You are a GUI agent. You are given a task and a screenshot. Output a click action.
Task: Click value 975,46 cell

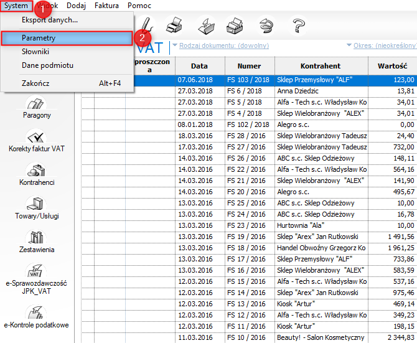[x=393, y=293]
